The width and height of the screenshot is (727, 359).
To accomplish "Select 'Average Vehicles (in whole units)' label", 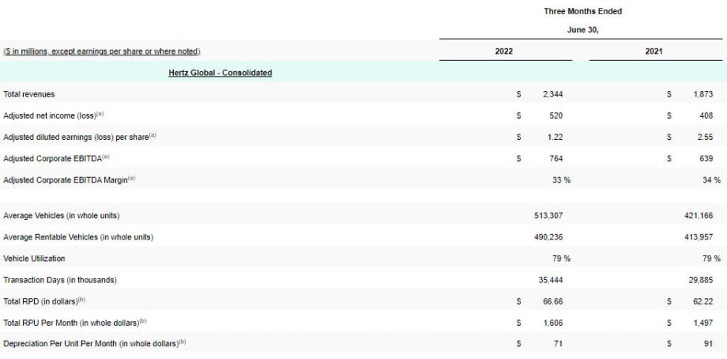I will coord(61,216).
